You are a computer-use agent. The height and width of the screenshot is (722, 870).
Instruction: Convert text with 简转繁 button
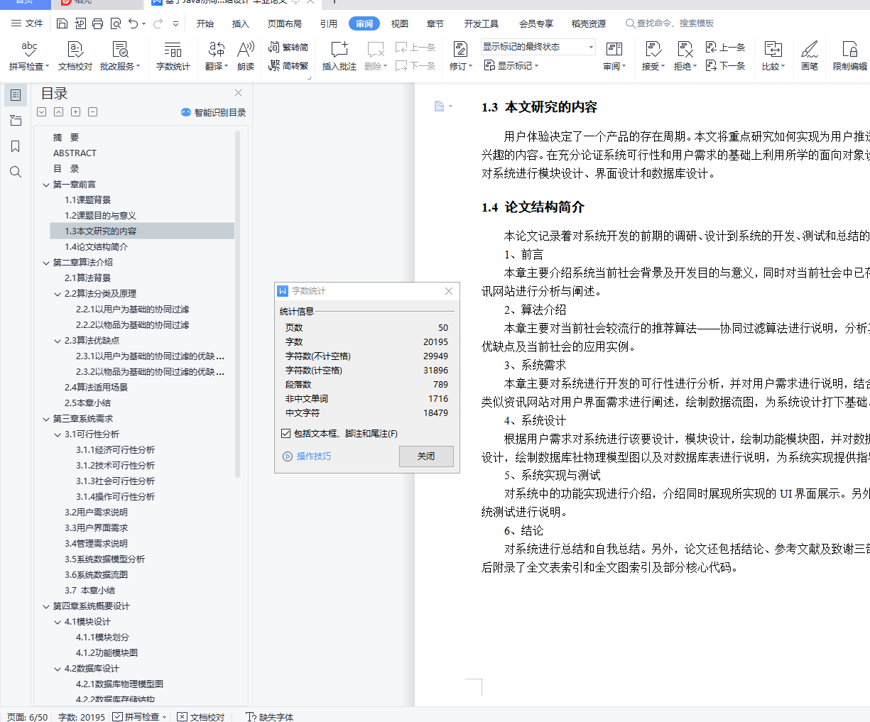pos(288,65)
